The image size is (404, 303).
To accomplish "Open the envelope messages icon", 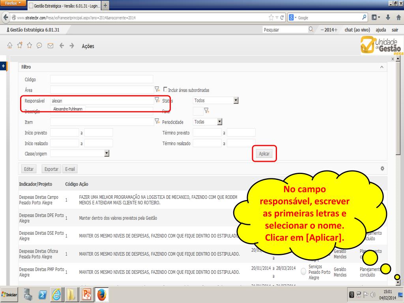I will (x=50, y=46).
